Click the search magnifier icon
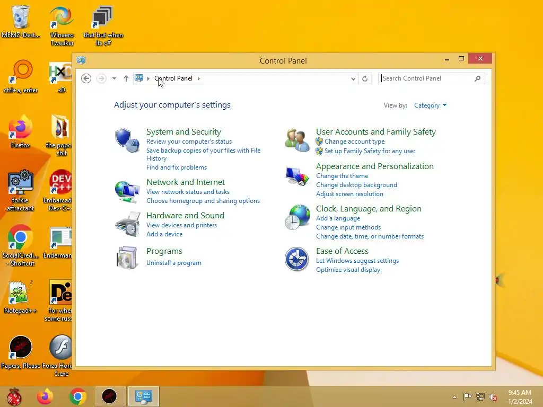 click(x=478, y=78)
